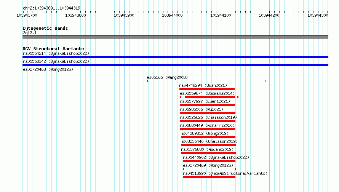Open variant nsv3526626 (Chaisson2019) label
The image size is (339, 192).
point(208,117)
